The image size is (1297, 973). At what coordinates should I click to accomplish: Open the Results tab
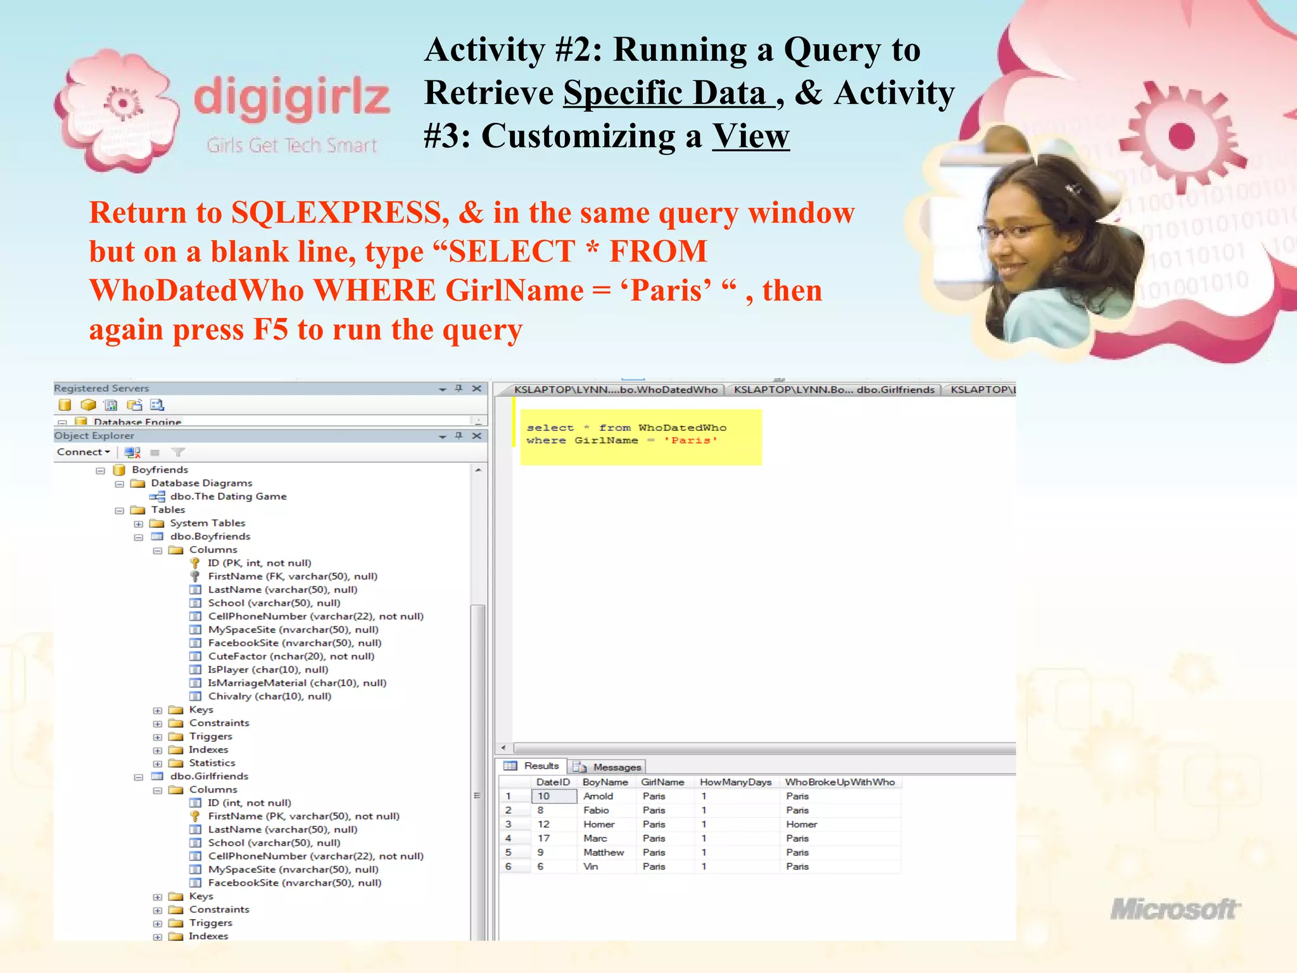click(x=532, y=766)
